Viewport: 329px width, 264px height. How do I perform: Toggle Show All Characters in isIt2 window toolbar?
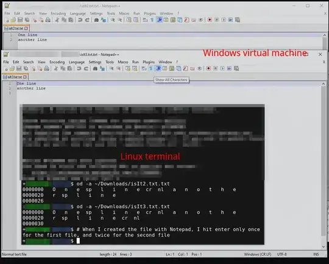[x=152, y=20]
